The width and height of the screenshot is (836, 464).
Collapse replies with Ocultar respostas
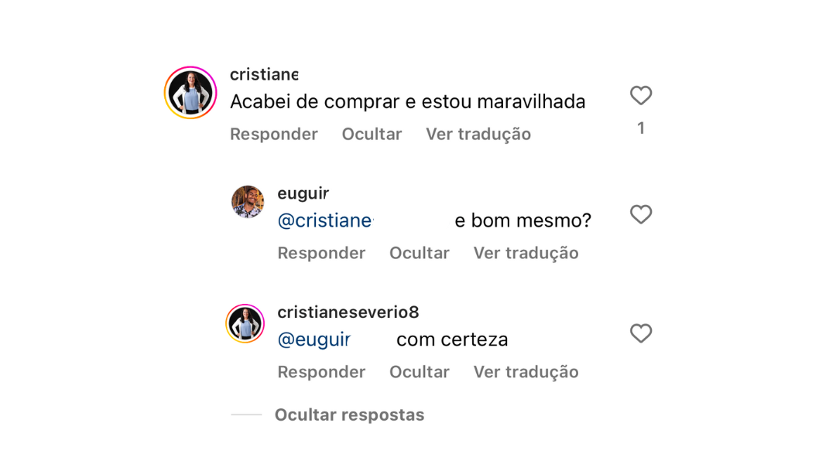pos(349,415)
